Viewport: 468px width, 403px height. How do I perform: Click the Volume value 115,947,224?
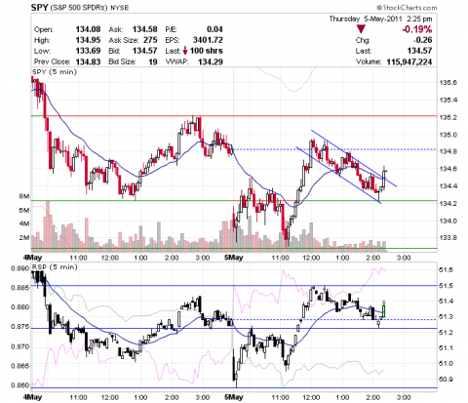pos(409,61)
